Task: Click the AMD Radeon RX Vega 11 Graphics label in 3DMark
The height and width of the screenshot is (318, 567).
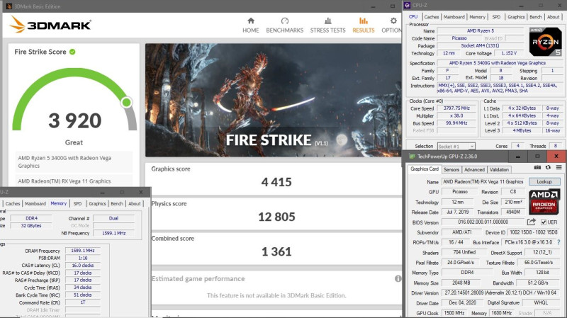Action: 64,181
